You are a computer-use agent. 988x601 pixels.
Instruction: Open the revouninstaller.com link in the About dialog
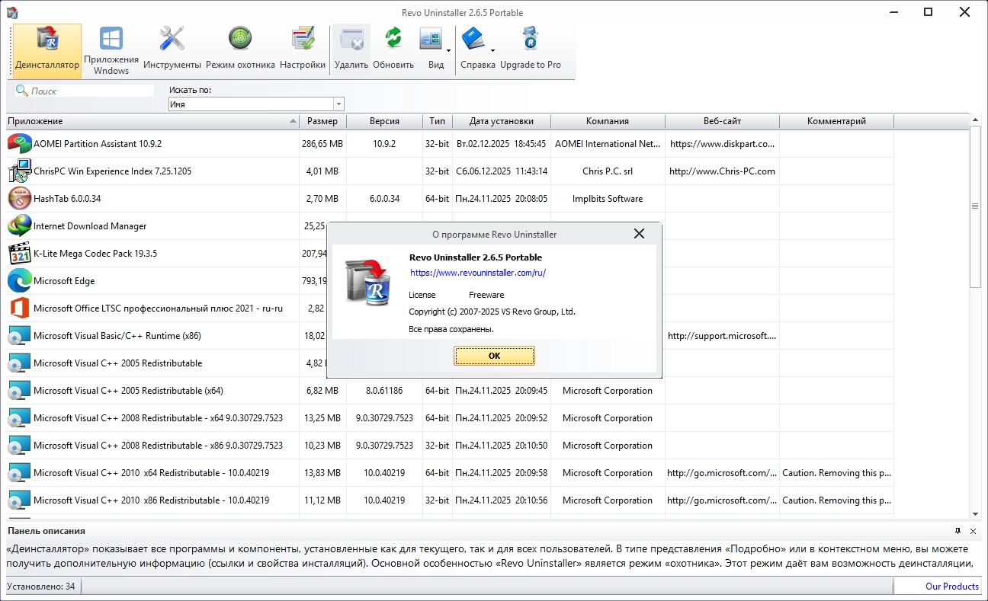click(x=478, y=273)
